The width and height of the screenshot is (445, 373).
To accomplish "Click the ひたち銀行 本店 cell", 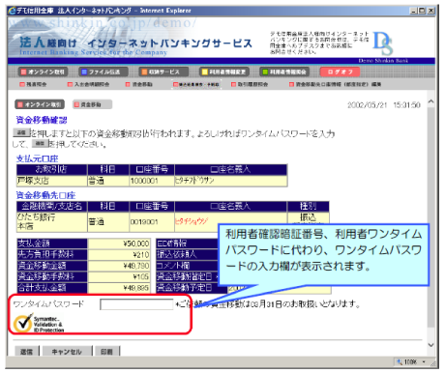I will (52, 222).
